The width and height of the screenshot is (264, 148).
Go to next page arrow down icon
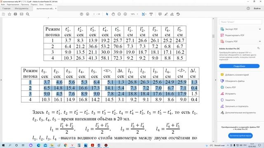tap(87, 14)
